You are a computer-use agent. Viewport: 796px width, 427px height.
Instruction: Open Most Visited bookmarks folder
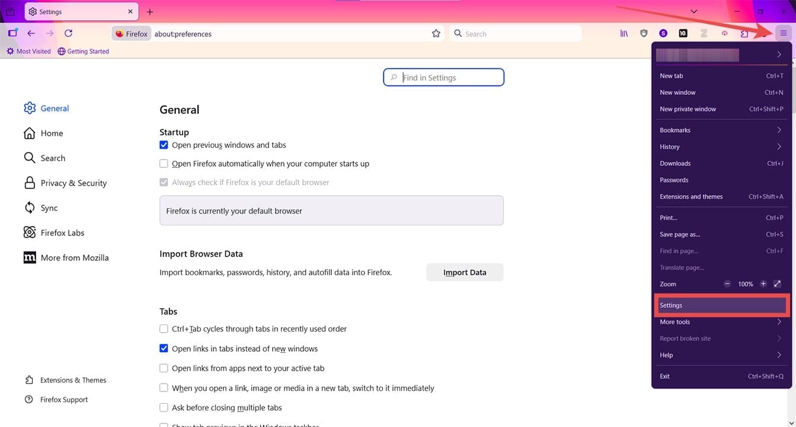[x=28, y=52]
